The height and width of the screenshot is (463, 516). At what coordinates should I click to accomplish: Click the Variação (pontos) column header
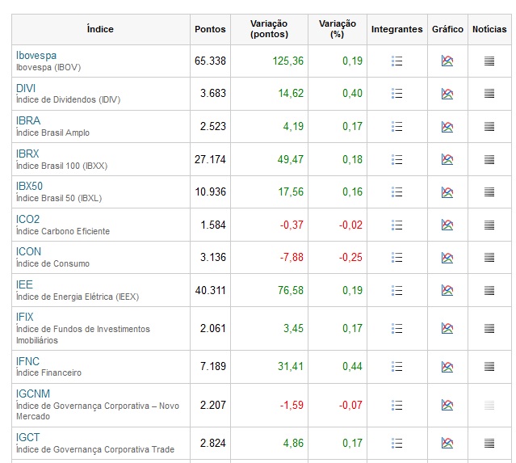point(269,29)
